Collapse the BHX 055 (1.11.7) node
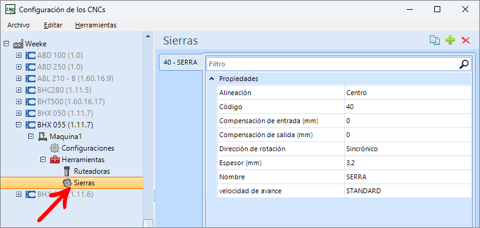 [x=19, y=125]
